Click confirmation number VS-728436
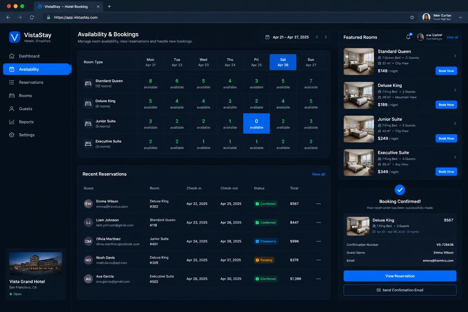 [x=445, y=245]
